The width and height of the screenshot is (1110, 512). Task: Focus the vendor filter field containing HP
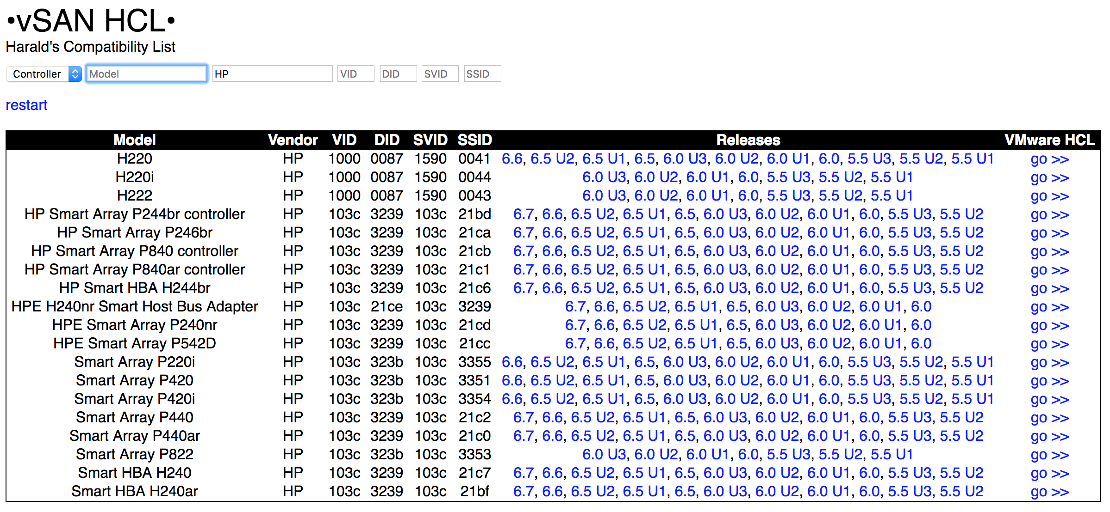(x=272, y=74)
